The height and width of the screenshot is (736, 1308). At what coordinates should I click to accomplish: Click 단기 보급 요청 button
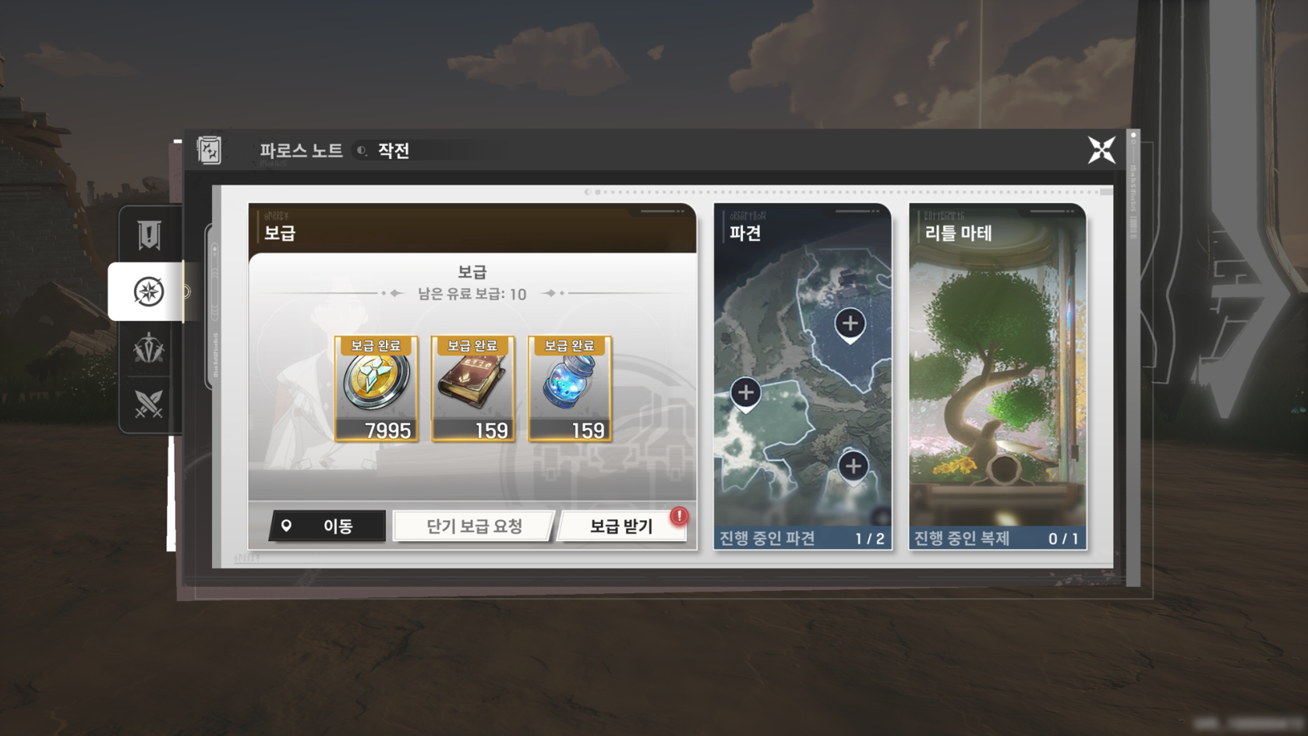tap(474, 526)
